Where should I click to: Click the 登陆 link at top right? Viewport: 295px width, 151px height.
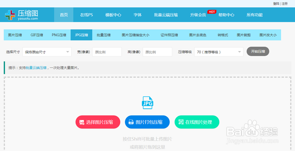point(276,4)
